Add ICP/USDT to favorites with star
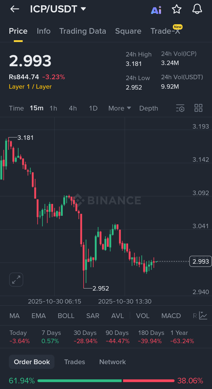The height and width of the screenshot is (389, 212). point(177,9)
